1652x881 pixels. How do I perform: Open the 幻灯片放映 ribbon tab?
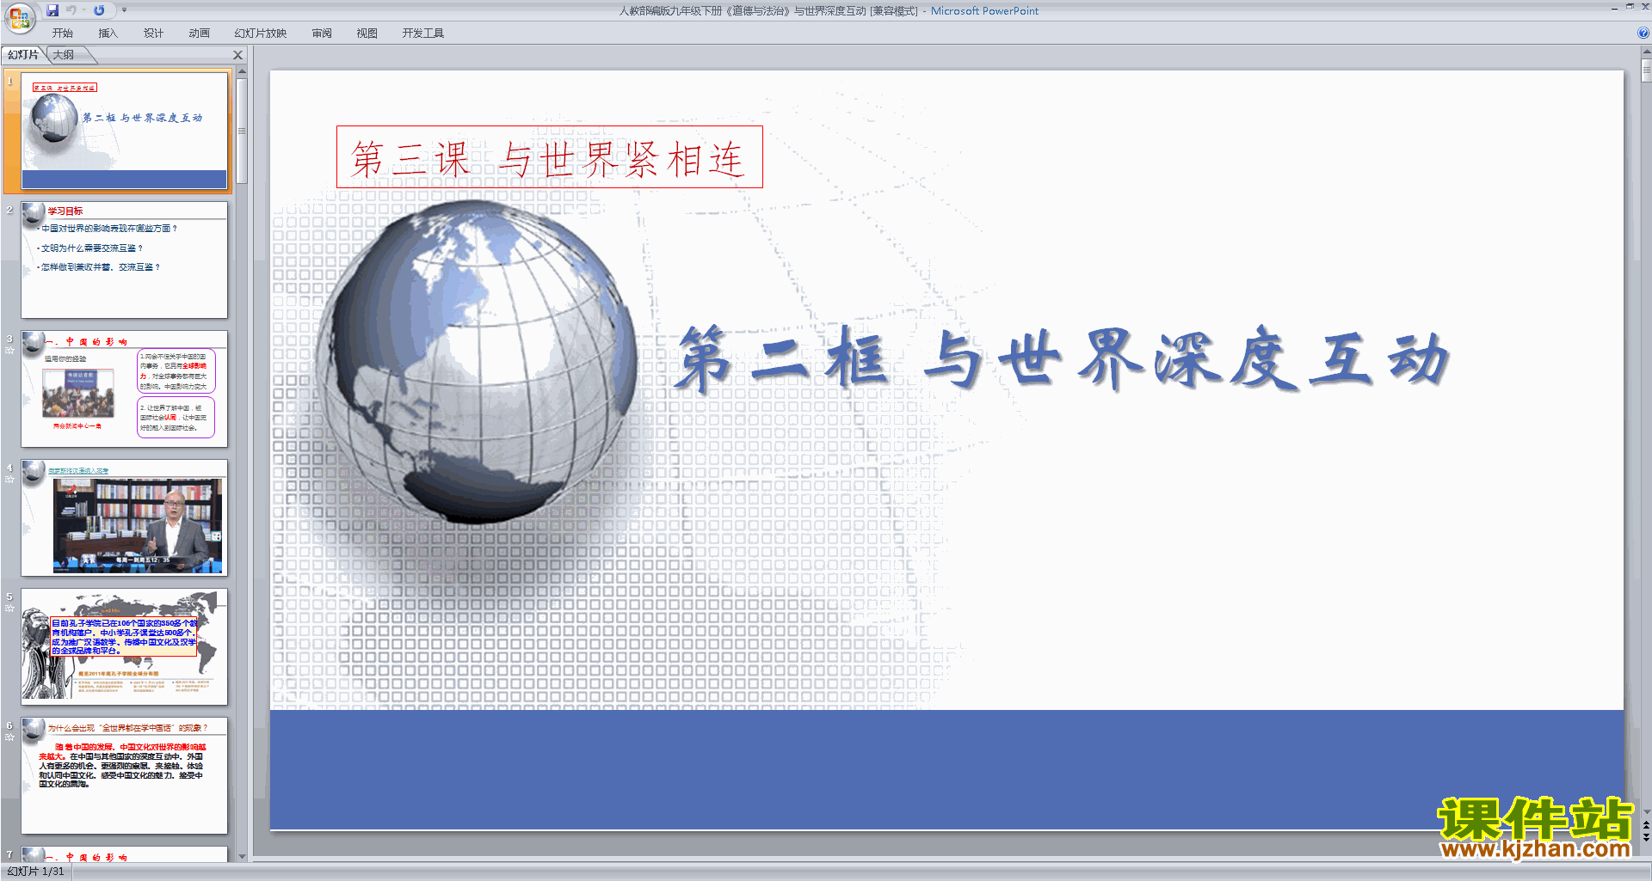[260, 34]
